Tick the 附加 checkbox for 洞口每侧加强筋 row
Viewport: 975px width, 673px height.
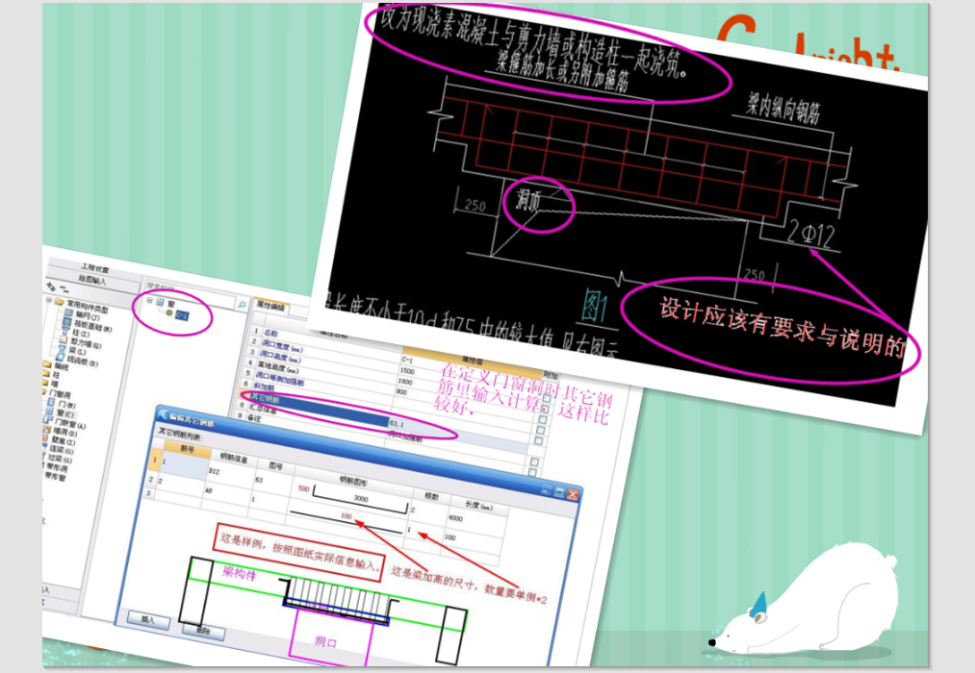[540, 430]
